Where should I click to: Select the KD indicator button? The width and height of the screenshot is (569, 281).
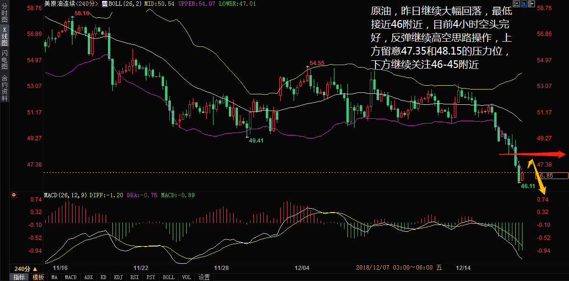coord(104,277)
